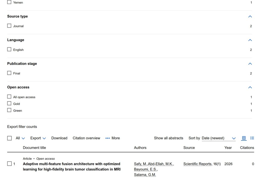The image size is (263, 186).
Task: Collapse the Open access filter section
Action: point(250,87)
